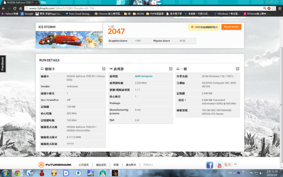Open the Windows Start button
The width and height of the screenshot is (283, 177).
pyautogui.click(x=5, y=173)
